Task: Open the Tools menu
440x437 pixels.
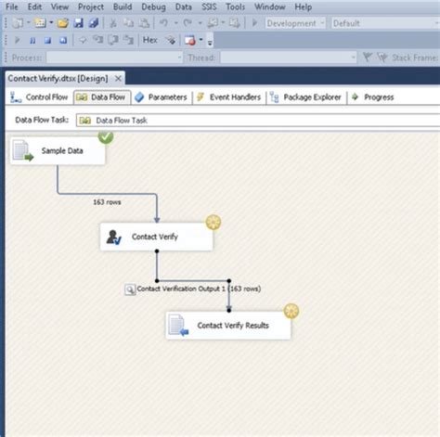Action: click(235, 6)
